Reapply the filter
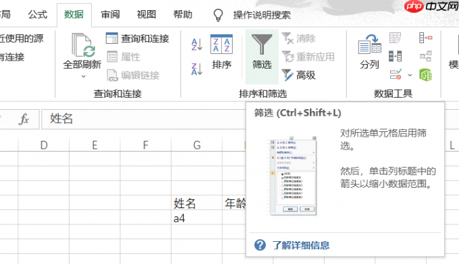The width and height of the screenshot is (459, 264). 308,57
